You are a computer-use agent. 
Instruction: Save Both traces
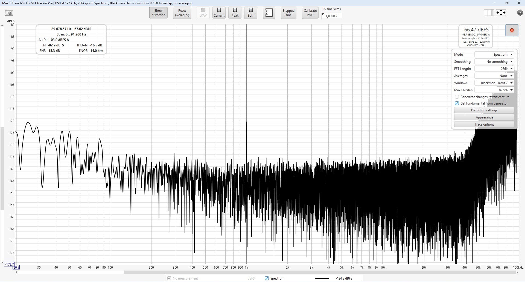[251, 13]
